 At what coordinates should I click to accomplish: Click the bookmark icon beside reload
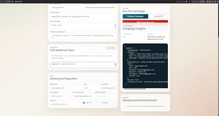pos(9,2)
